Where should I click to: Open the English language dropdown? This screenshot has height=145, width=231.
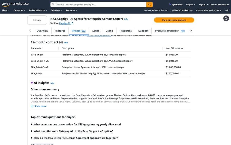point(191,5)
